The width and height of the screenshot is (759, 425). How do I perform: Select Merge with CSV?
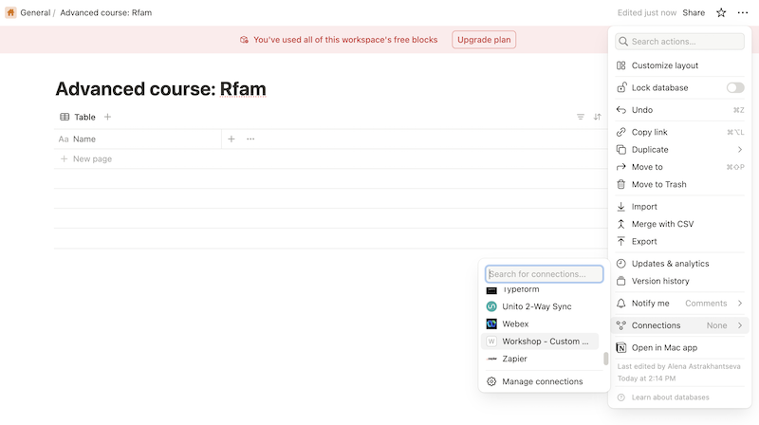679,224
